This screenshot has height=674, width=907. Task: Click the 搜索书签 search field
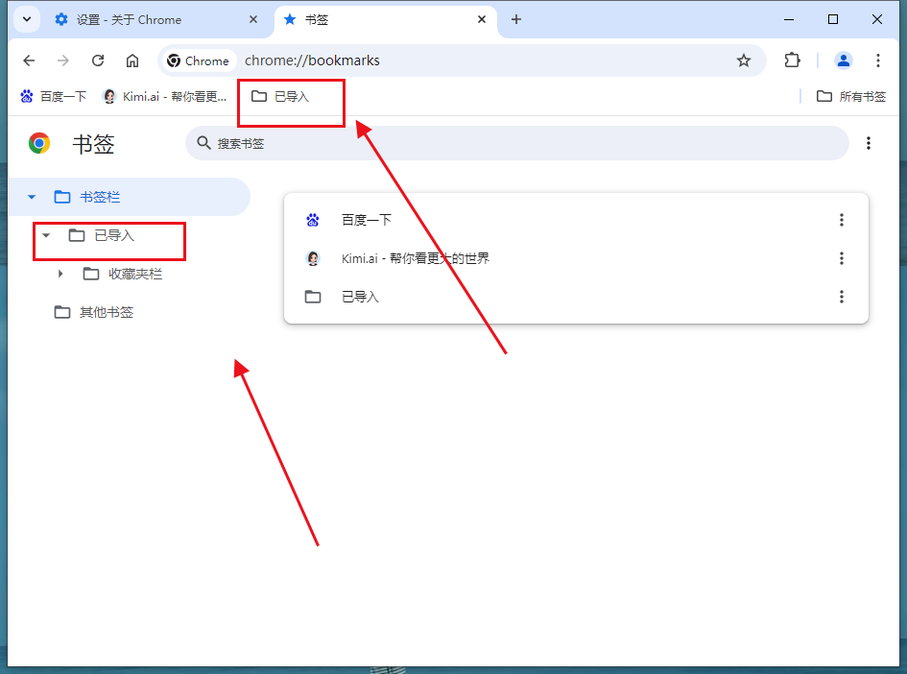(517, 143)
